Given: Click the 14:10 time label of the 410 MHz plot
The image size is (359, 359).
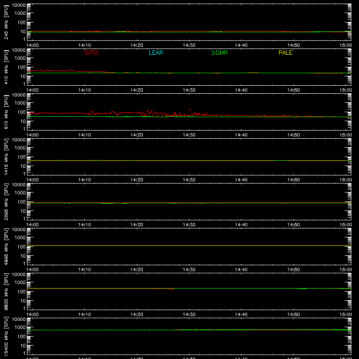Looking at the screenshot, I should tap(84, 90).
